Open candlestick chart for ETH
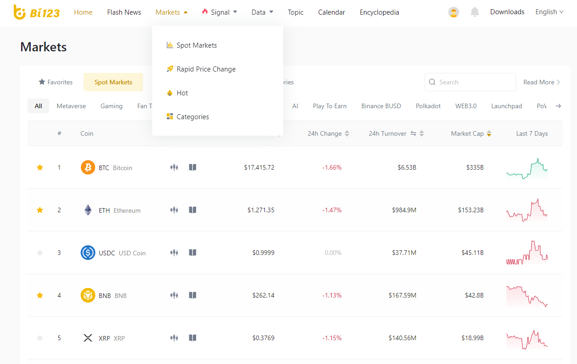 click(174, 210)
